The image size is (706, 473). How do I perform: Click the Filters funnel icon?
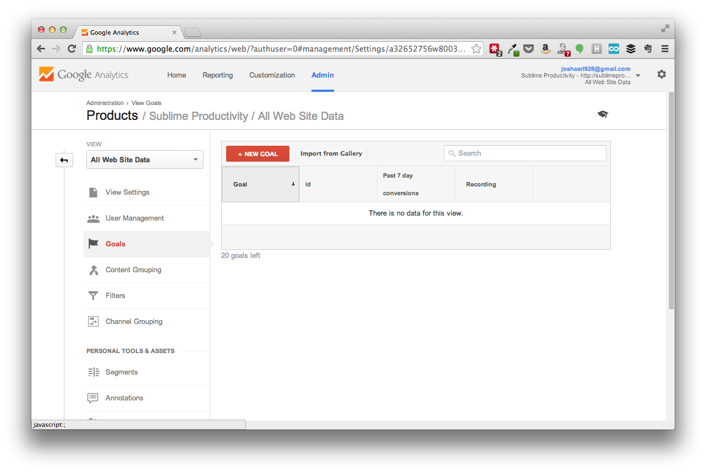pyautogui.click(x=93, y=296)
